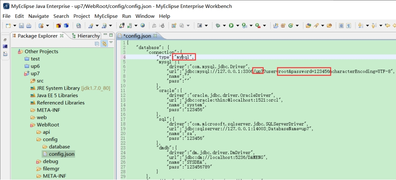Open the New file dropdown arrow
Image resolution: width=396 pixels, height=180 pixels.
15,26
